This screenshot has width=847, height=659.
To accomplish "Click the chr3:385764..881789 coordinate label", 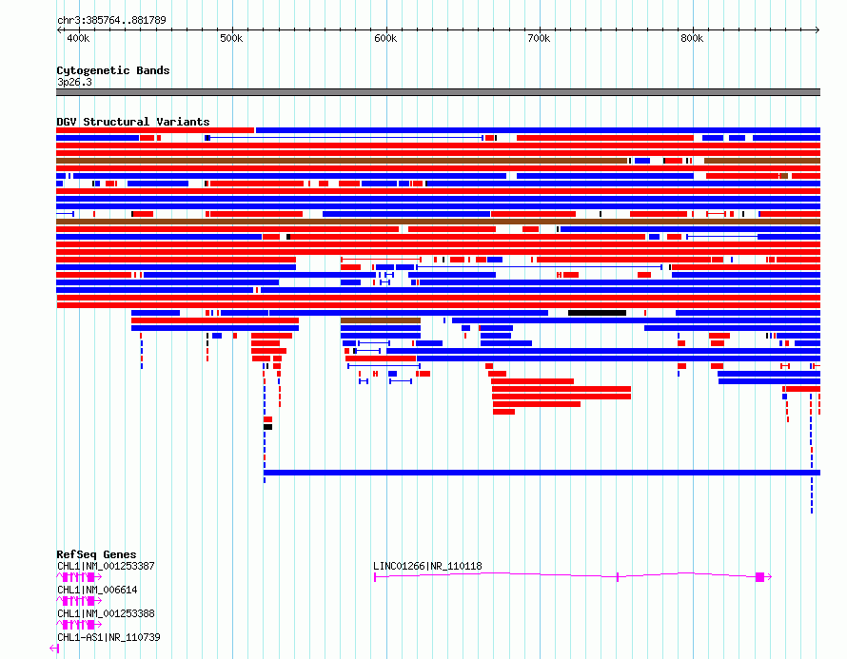I will [x=111, y=20].
